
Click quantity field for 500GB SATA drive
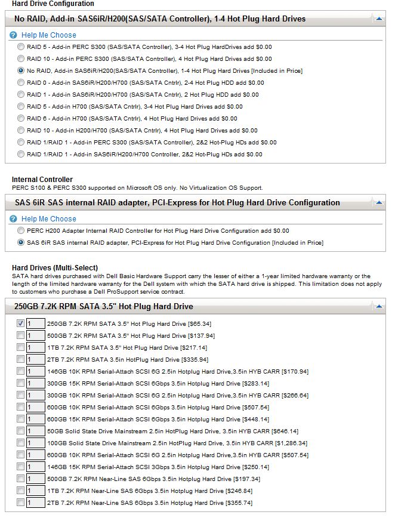[36, 335]
